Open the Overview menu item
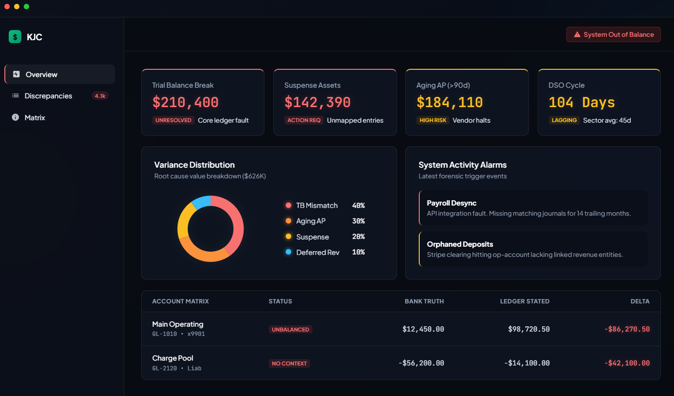This screenshot has width=674, height=396. coord(60,74)
